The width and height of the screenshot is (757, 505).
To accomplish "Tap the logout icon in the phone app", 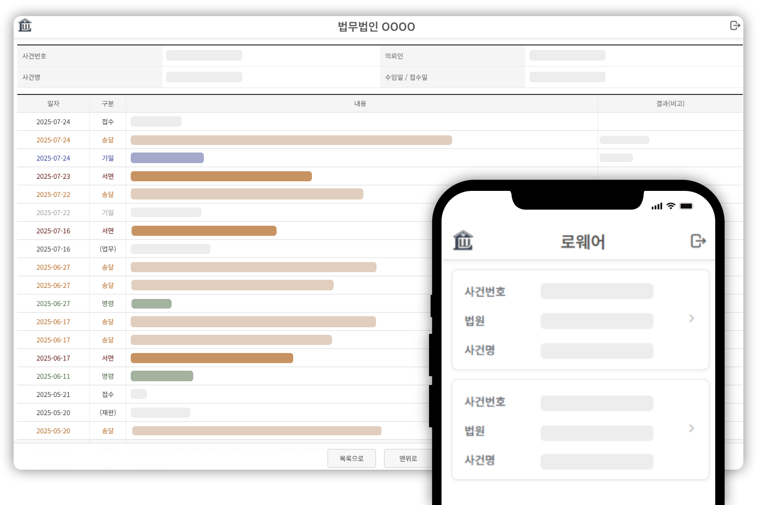I will point(698,241).
